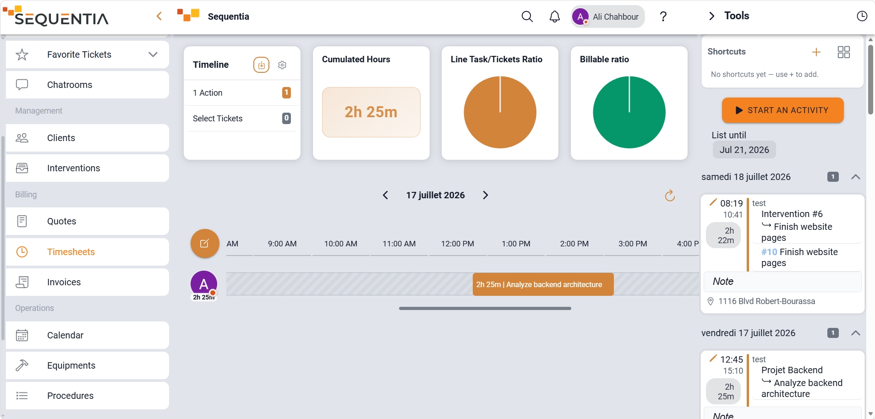Screen dimensions: 875x419
Task: Click the green Billable ratio pie
Action: pyautogui.click(x=629, y=112)
